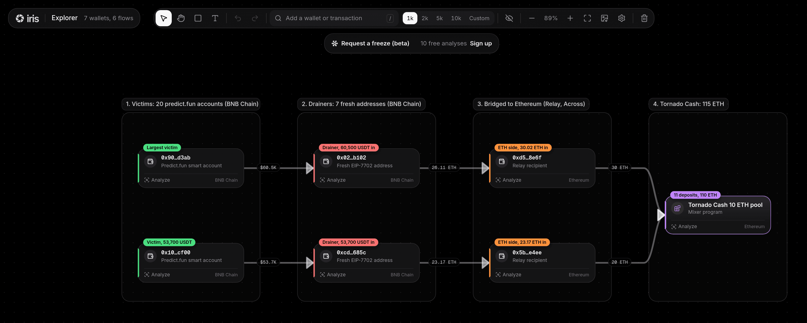Analyze wallet 0x5b…e4ee
807x323 pixels.
point(508,275)
